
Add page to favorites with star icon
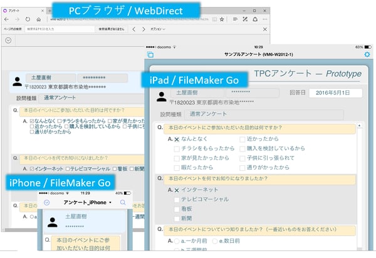point(222,19)
